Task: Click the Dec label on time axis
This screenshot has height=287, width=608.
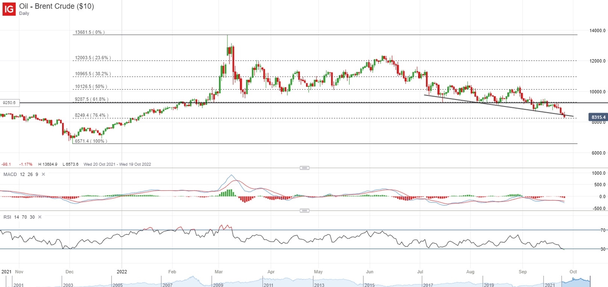Action: (x=70, y=272)
